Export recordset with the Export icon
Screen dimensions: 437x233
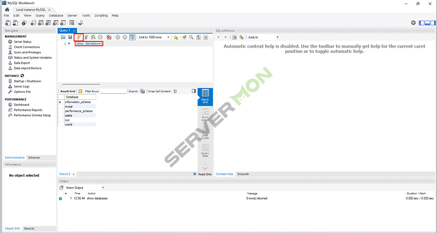click(x=143, y=91)
